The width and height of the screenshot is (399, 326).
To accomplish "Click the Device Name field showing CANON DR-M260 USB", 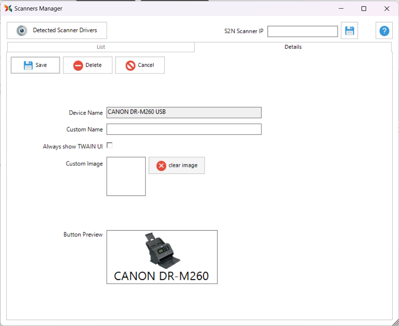I will 184,113.
